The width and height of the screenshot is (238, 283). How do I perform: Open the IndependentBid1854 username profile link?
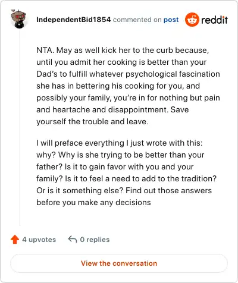tap(74, 20)
